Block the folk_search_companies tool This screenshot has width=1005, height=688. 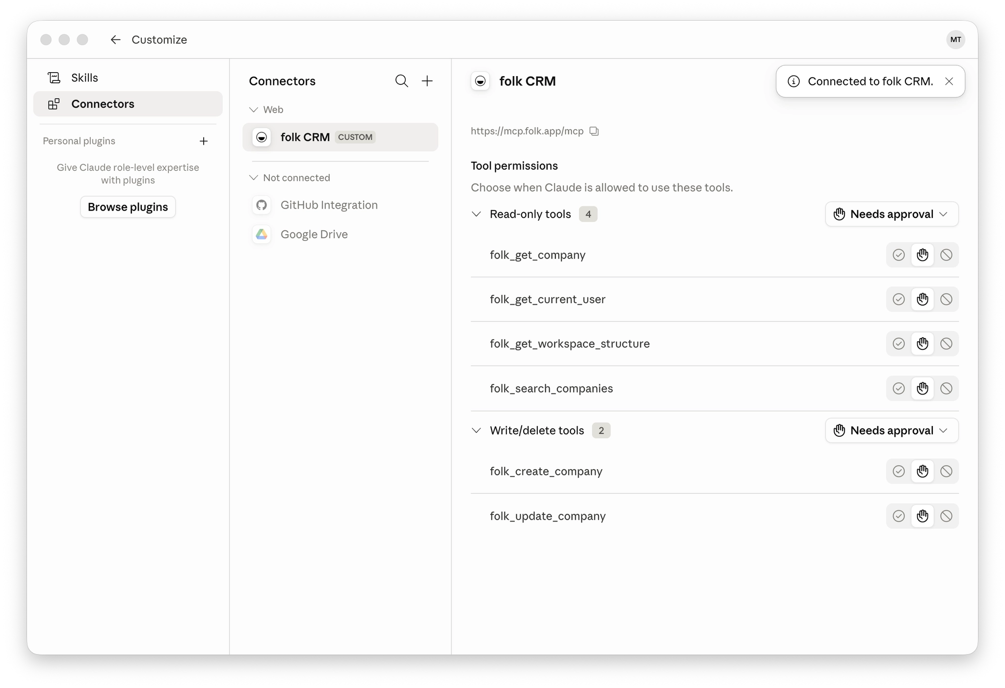pyautogui.click(x=946, y=389)
